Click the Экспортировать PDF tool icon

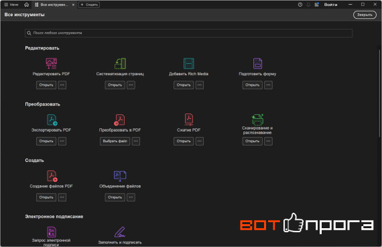point(52,120)
